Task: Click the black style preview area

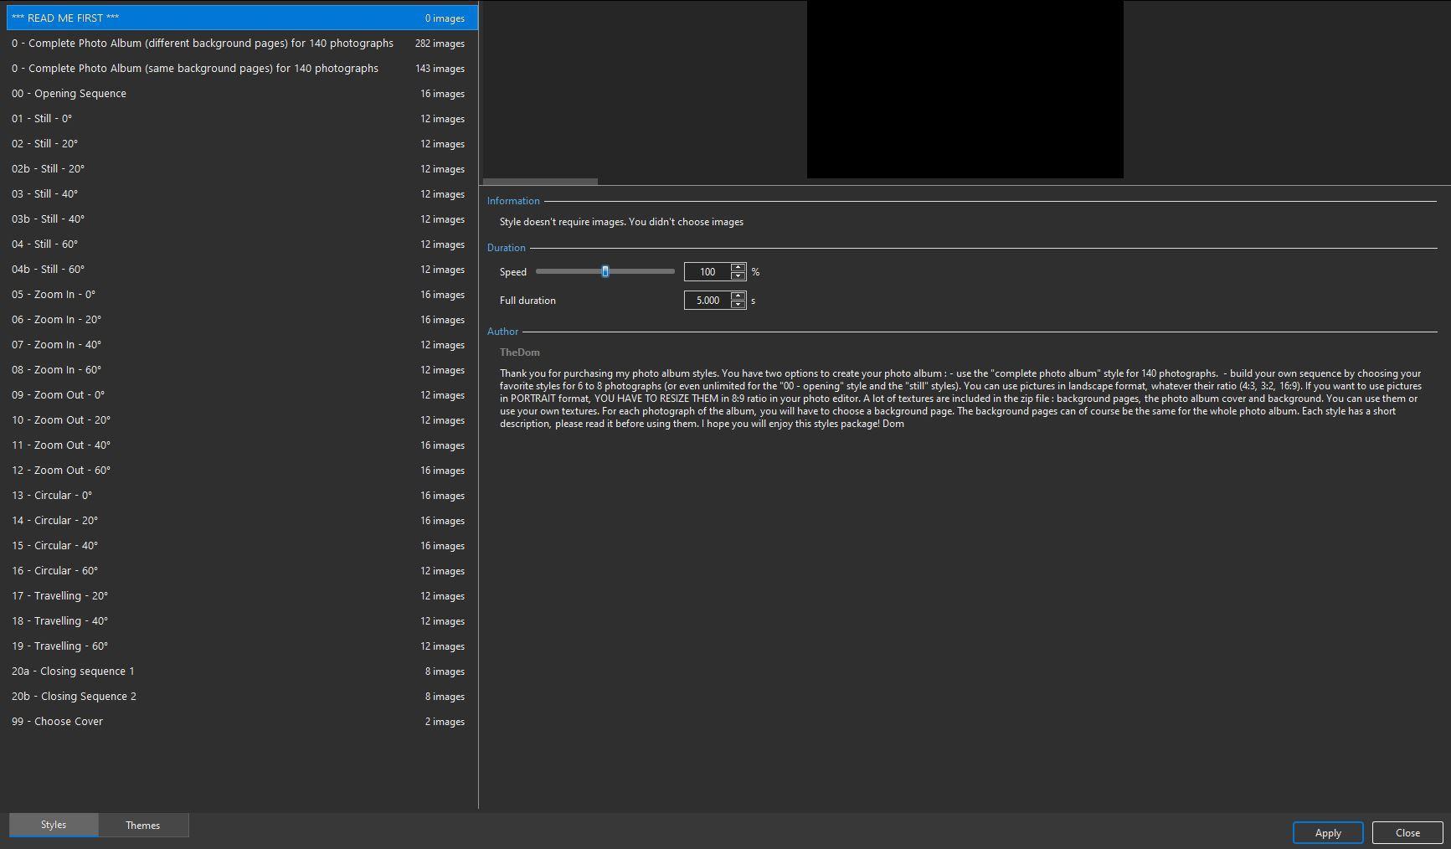Action: click(x=965, y=89)
